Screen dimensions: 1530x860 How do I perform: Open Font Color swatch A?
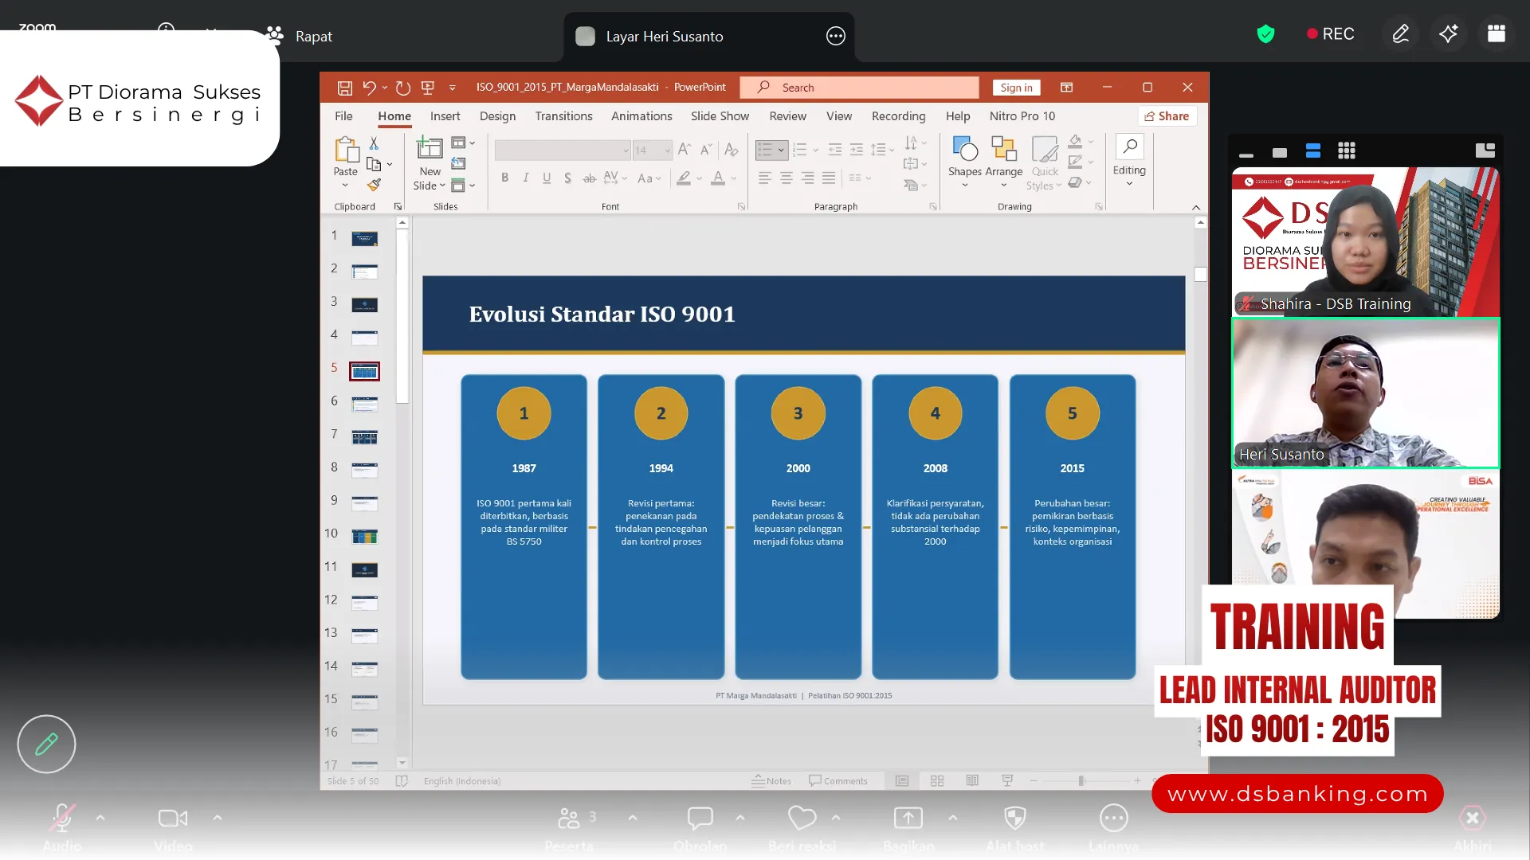(x=718, y=178)
